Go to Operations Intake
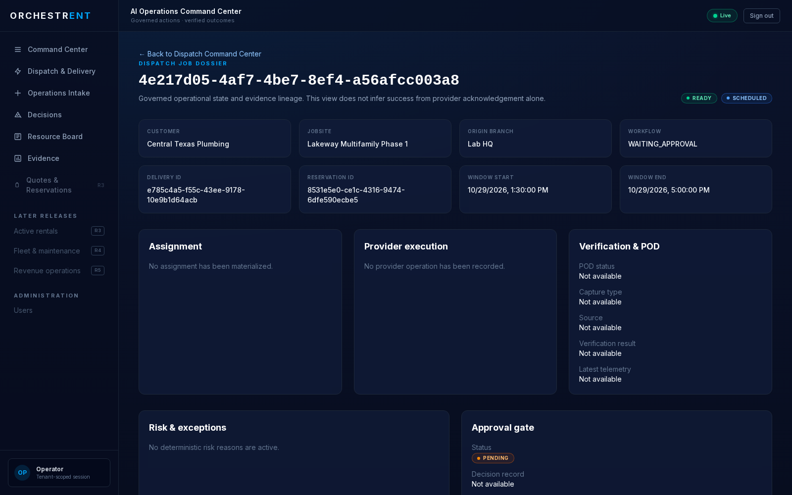Viewport: 792px width, 495px height. tap(59, 93)
